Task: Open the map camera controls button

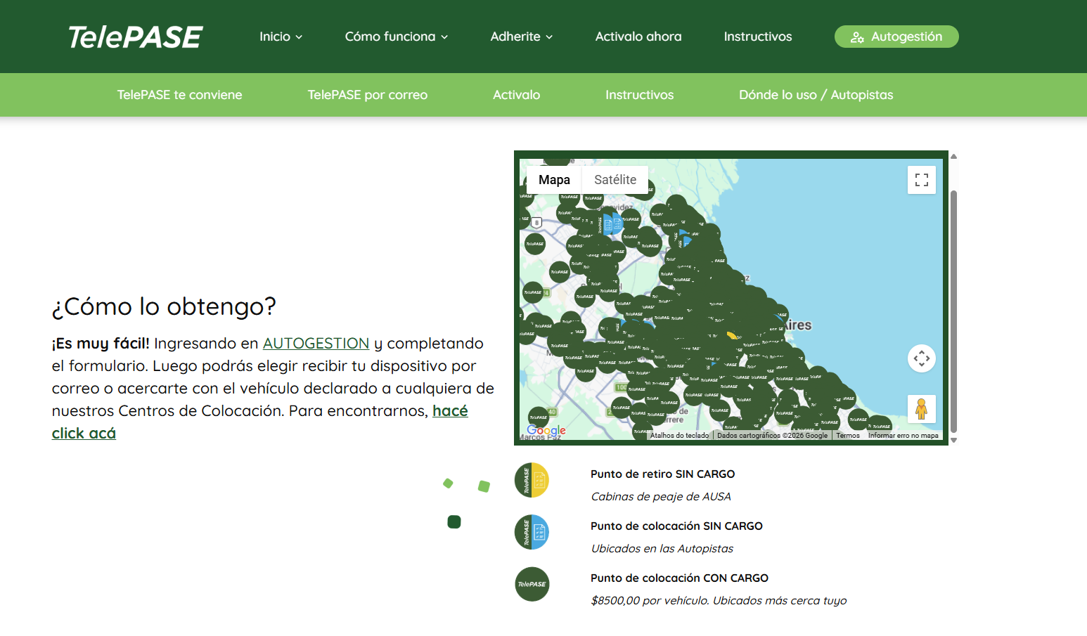Action: click(x=922, y=358)
